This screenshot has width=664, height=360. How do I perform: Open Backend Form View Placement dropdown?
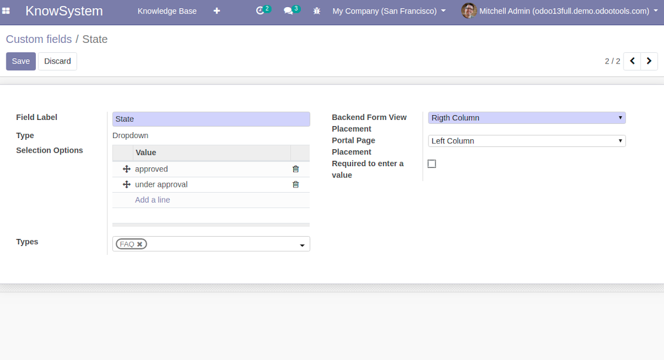(527, 117)
